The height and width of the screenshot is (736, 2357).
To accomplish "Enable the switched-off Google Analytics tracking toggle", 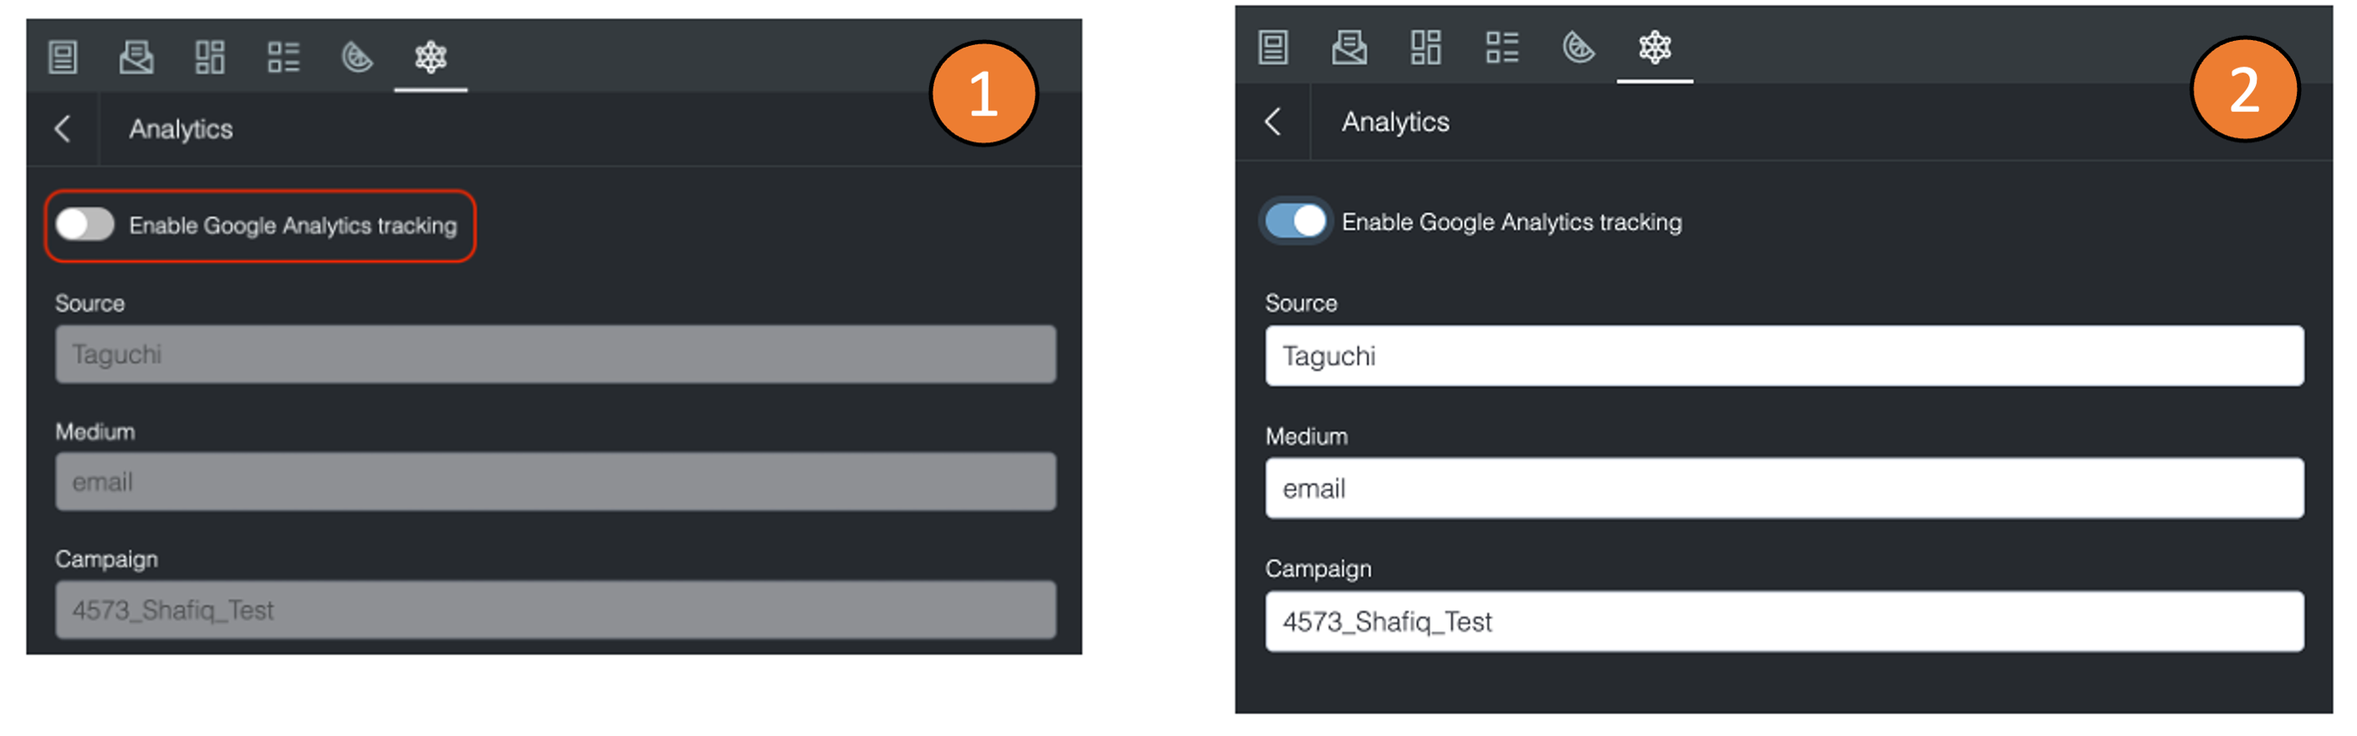I will coord(85,224).
